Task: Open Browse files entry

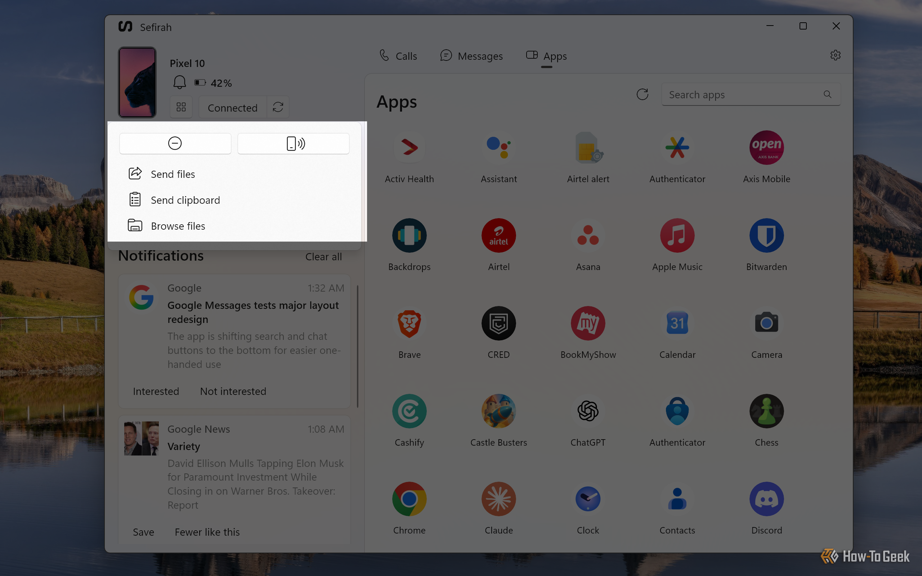Action: (234, 225)
